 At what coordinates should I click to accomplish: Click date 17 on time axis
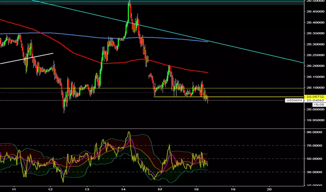click(160, 189)
